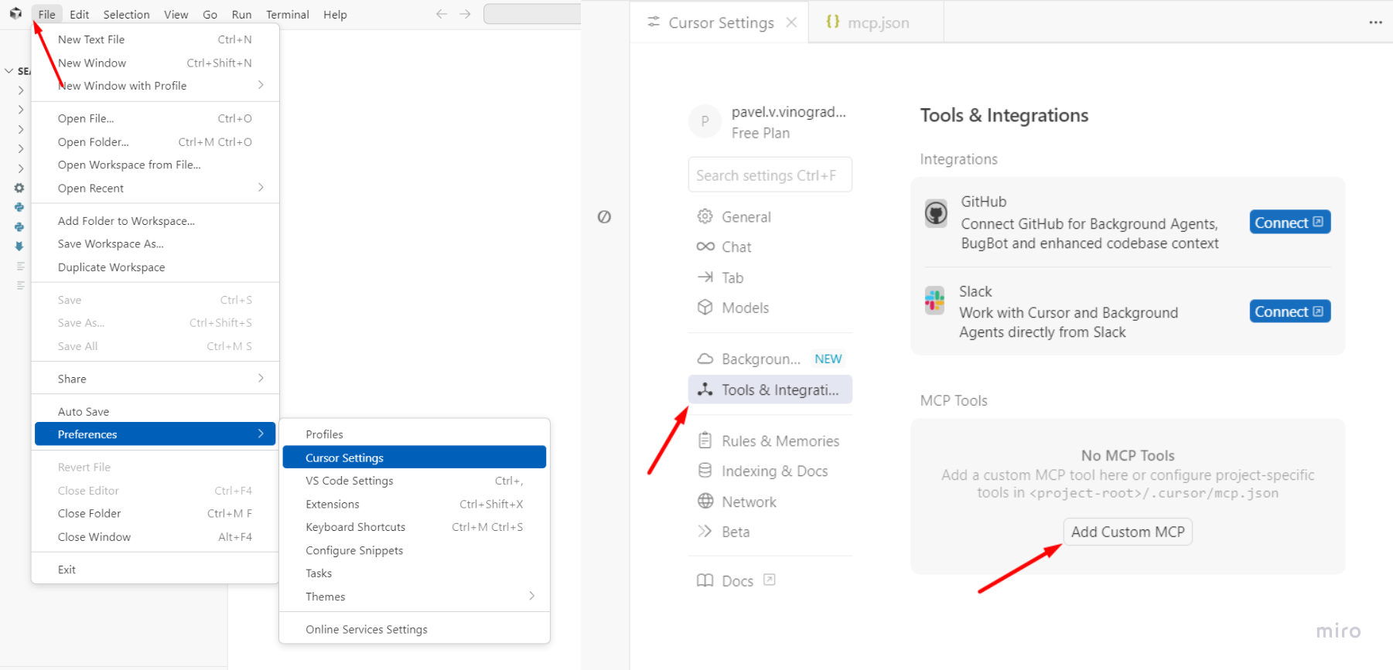Open VS Code Settings
Viewport: 1393px width, 670px height.
click(x=415, y=481)
